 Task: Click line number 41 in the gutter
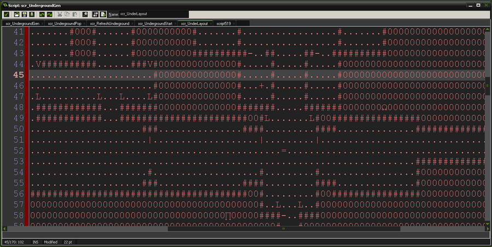tap(19, 32)
